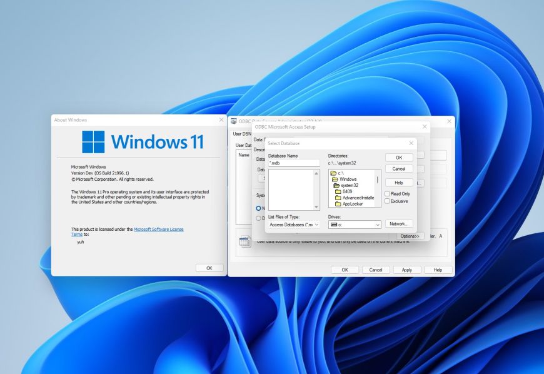Select the AppLocker folder in Directories
The height and width of the screenshot is (374, 544).
point(349,204)
